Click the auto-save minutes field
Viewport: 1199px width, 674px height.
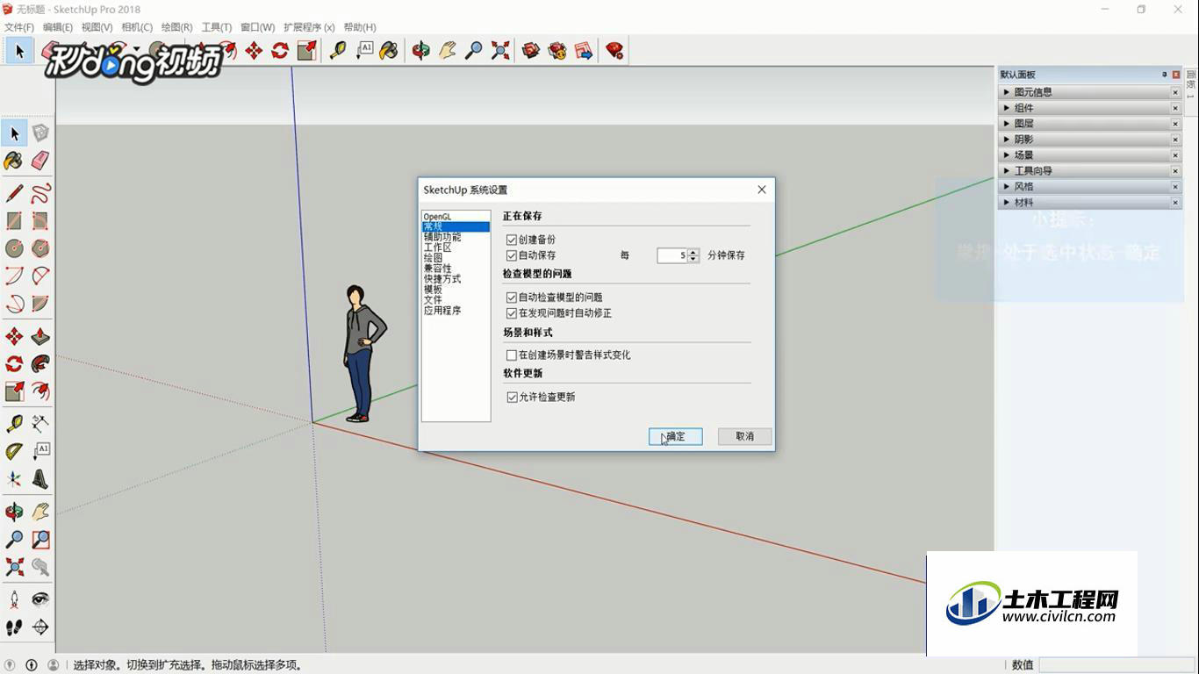pos(672,255)
